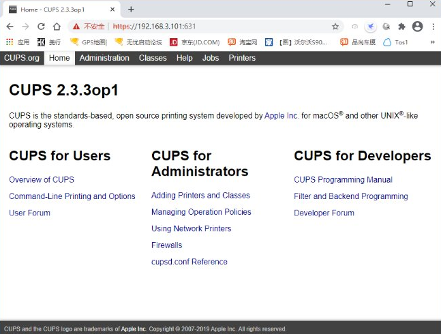441x334 pixels.
Task: Visit the Developer Forum link
Action: (x=324, y=213)
